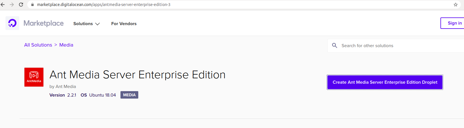Click the MEDIA category tag
464x128 pixels.
click(129, 95)
